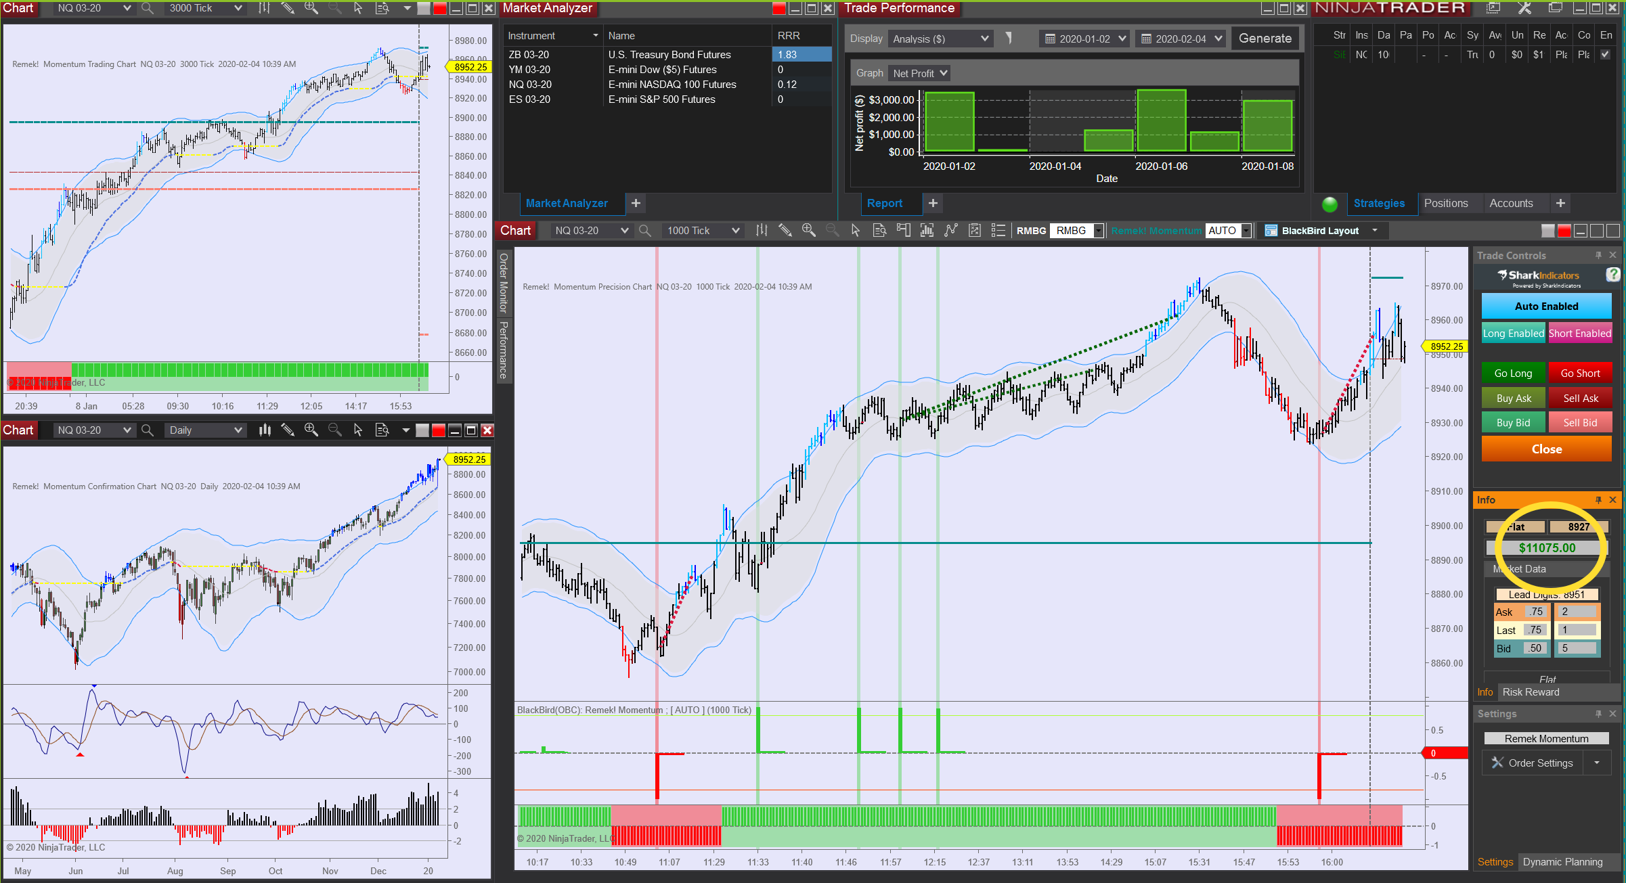Click red link square in Daily chart
Screen dimensions: 1626x883
point(438,430)
